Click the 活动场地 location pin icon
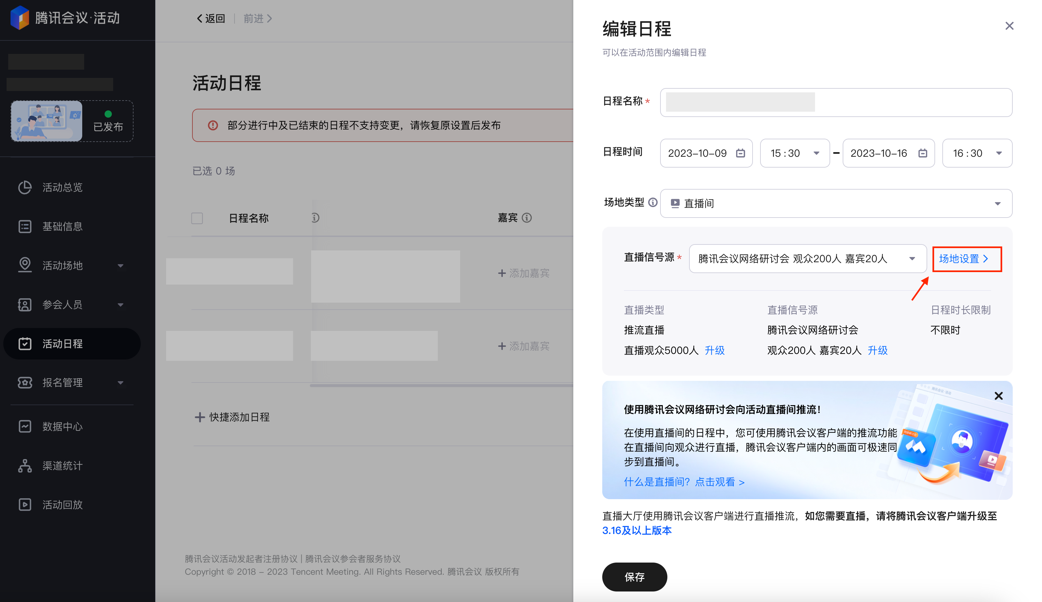The image size is (1042, 602). pos(25,265)
